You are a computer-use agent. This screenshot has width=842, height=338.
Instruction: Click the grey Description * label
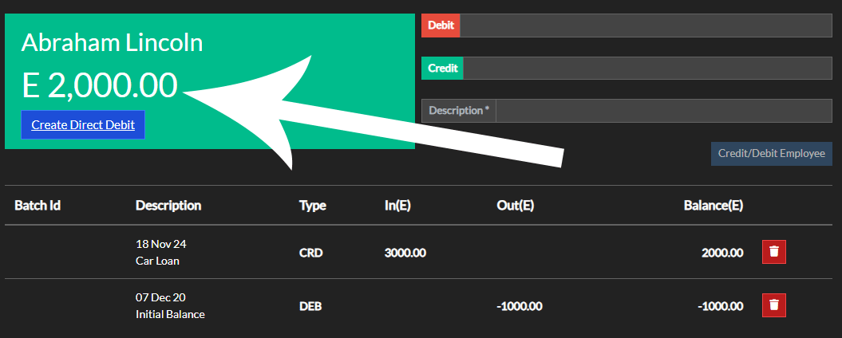click(x=459, y=111)
